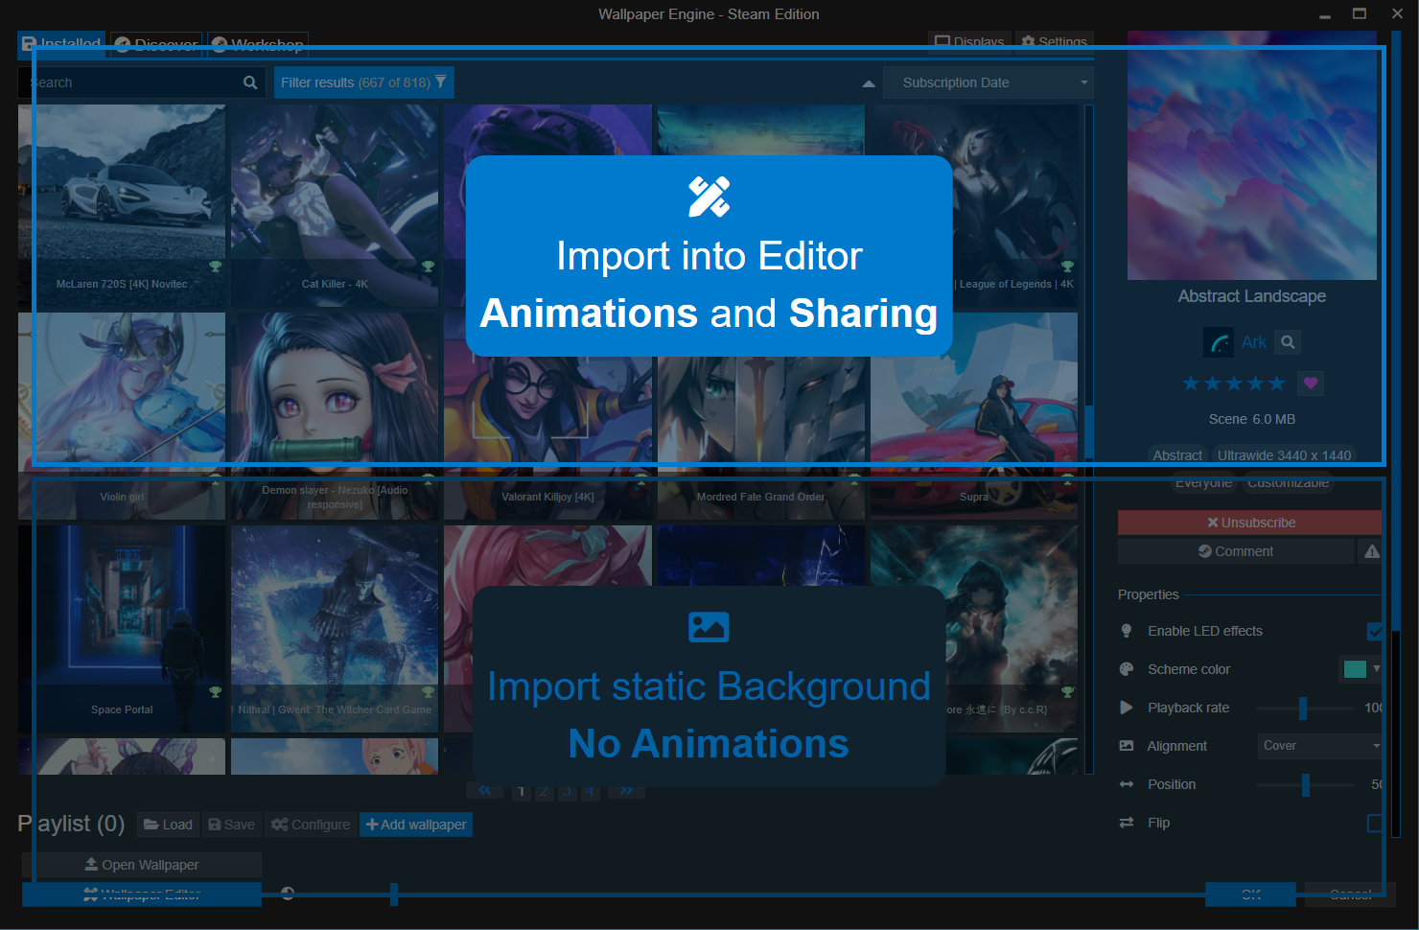This screenshot has width=1419, height=930.
Task: Click the search icon beside Ark
Action: point(1289,342)
